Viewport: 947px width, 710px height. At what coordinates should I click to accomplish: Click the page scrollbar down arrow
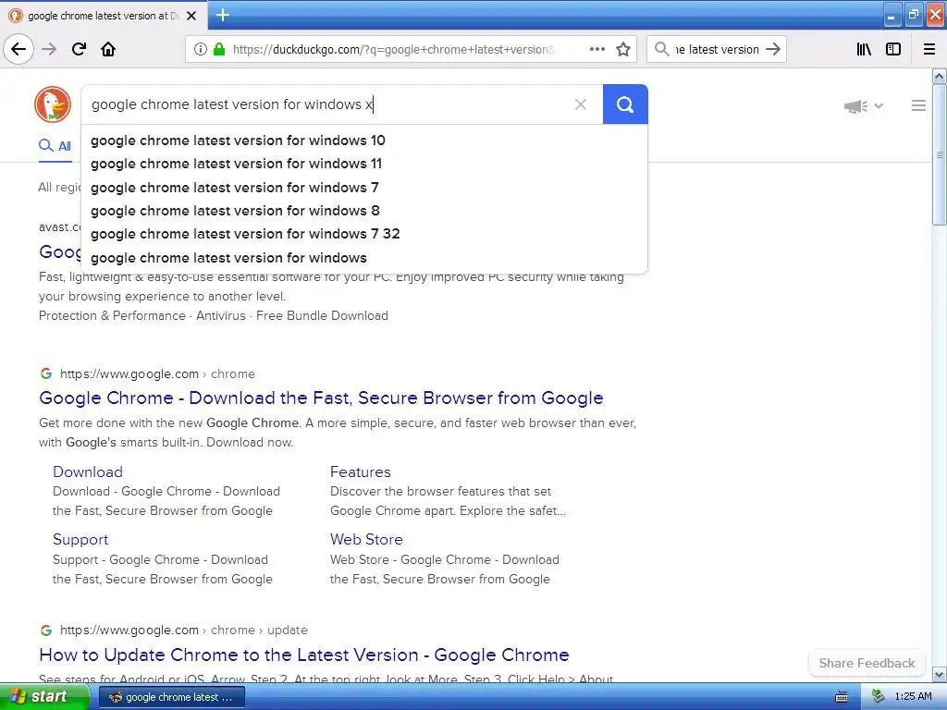pyautogui.click(x=939, y=674)
